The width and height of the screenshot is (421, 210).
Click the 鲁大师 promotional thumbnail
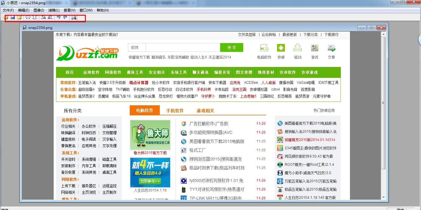click(150, 135)
